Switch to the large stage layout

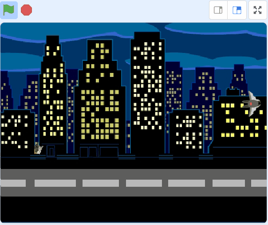coord(237,10)
